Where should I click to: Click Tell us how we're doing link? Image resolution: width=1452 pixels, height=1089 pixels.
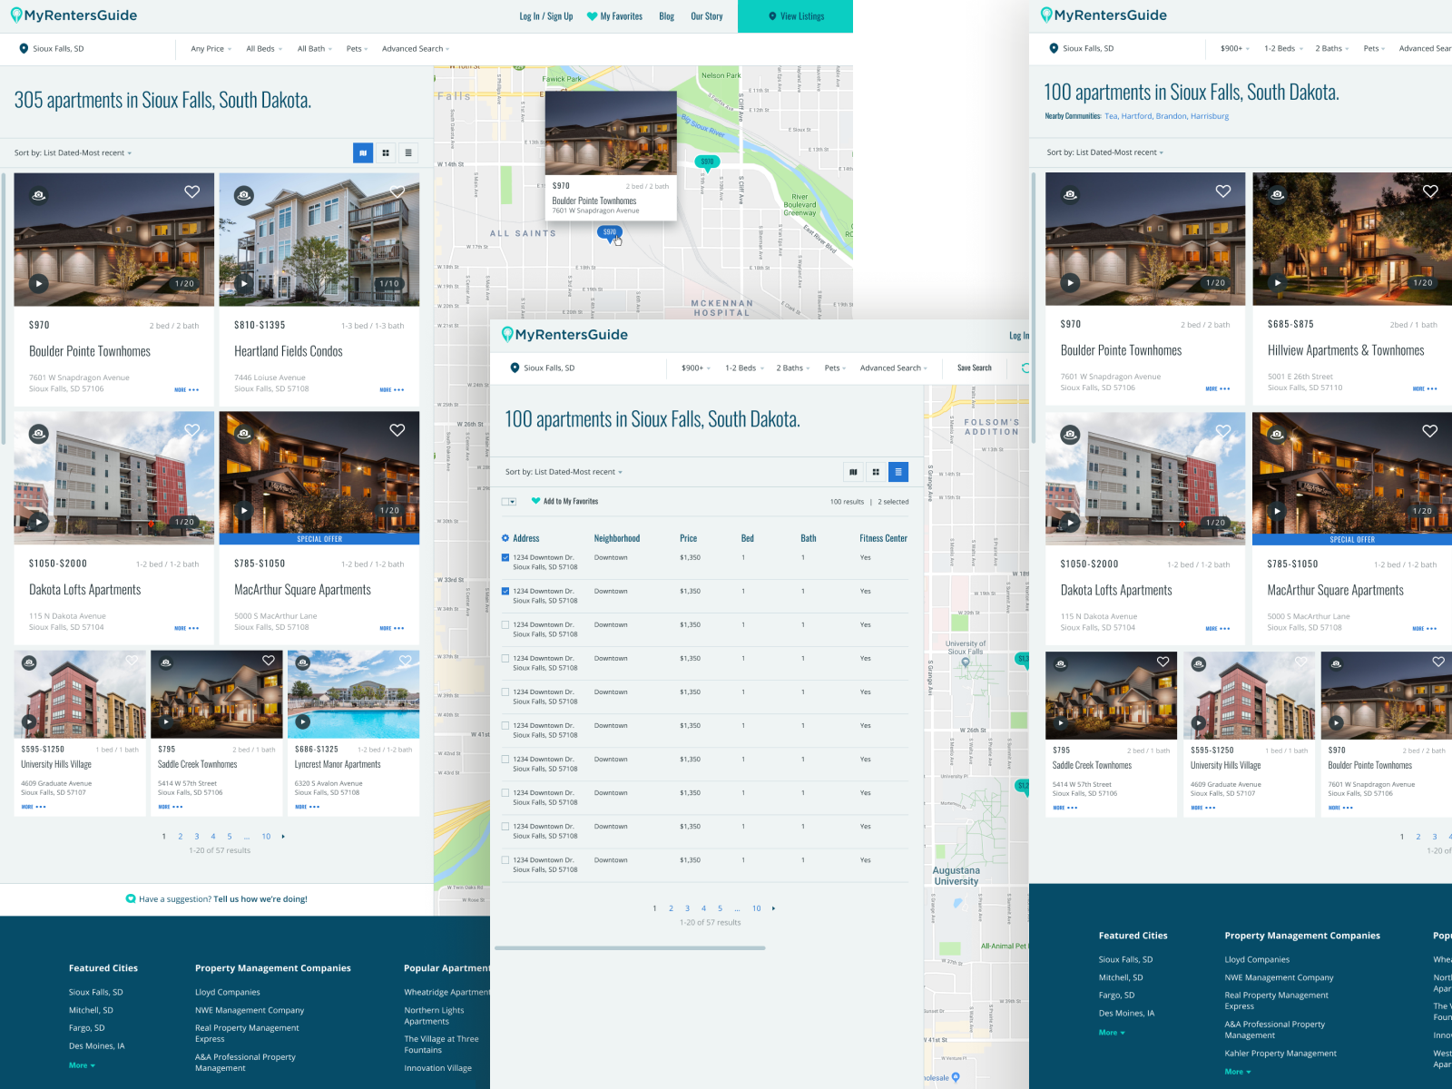[260, 899]
